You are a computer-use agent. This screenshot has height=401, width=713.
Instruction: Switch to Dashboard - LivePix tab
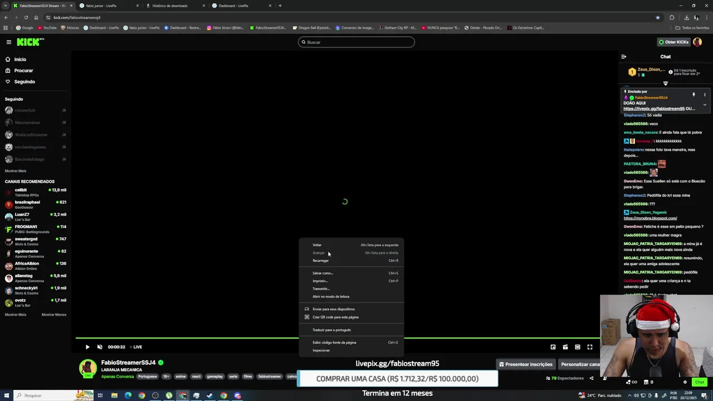[x=242, y=6]
